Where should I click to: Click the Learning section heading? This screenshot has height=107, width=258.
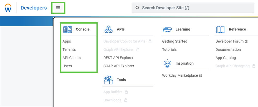(183, 29)
